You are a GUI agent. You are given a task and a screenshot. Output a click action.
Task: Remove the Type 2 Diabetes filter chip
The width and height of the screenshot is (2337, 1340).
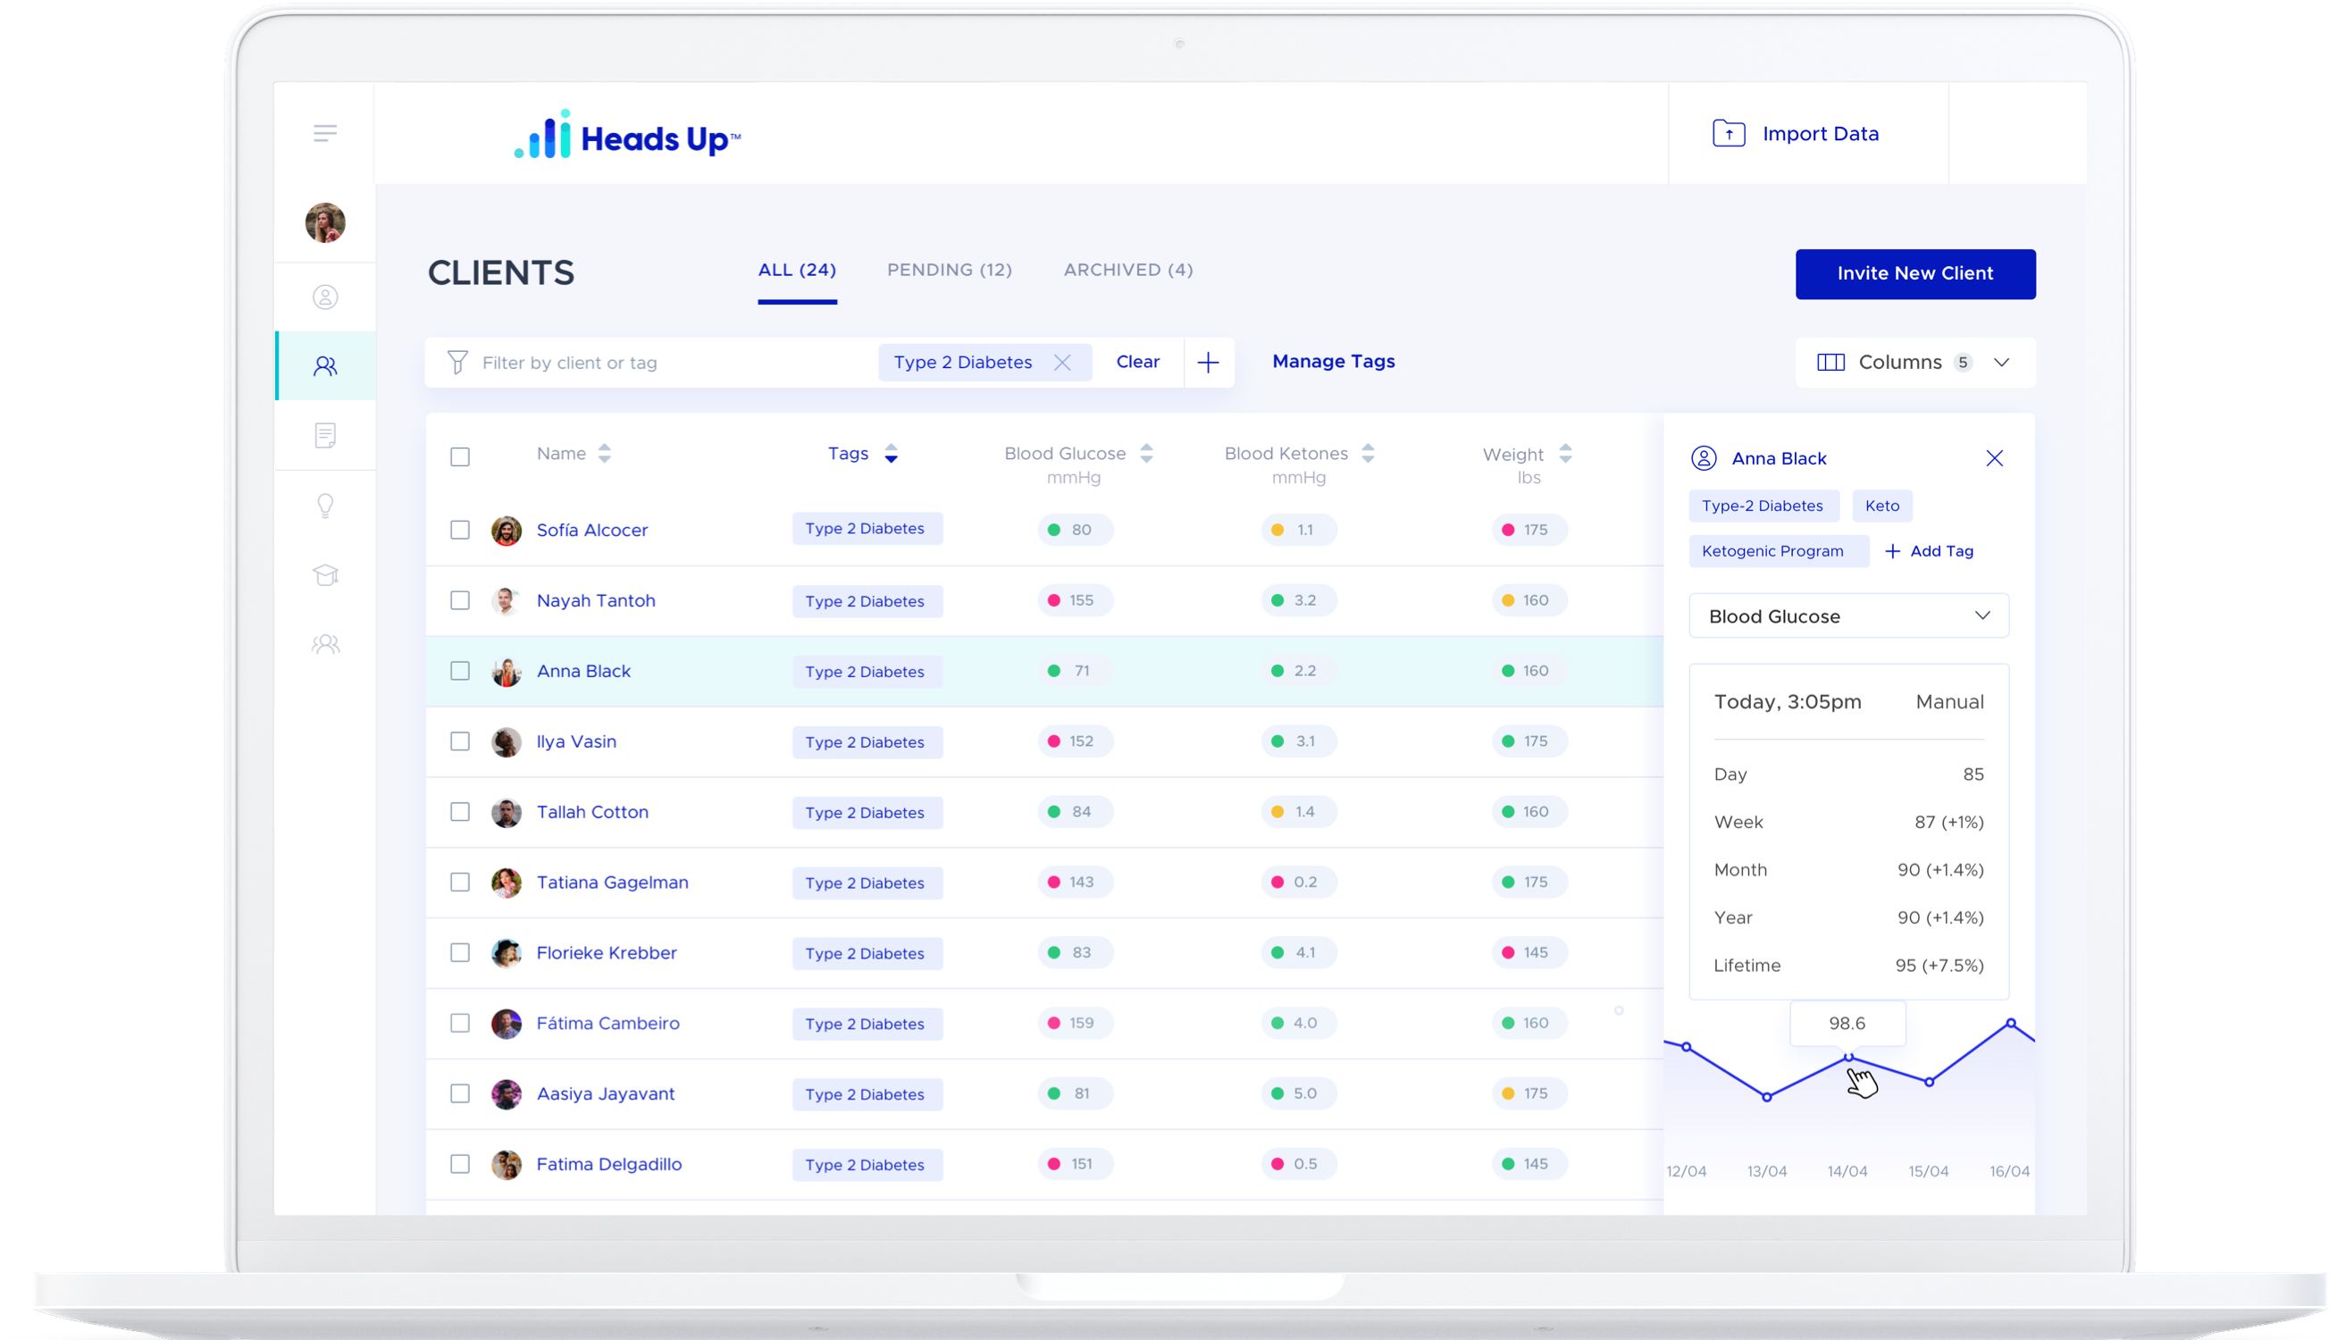(x=1062, y=363)
